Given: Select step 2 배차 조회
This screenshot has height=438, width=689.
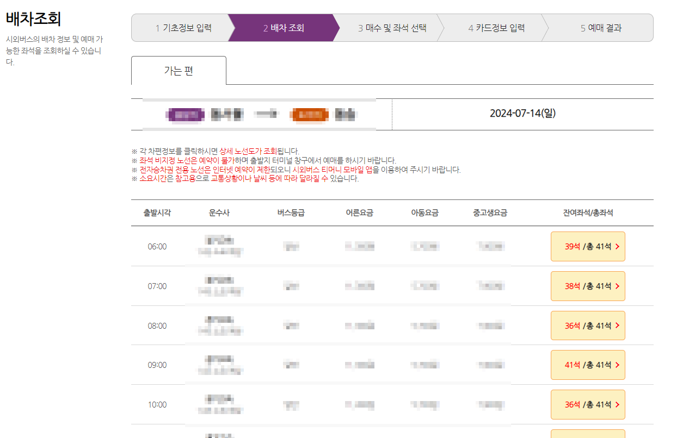Looking at the screenshot, I should 283,28.
